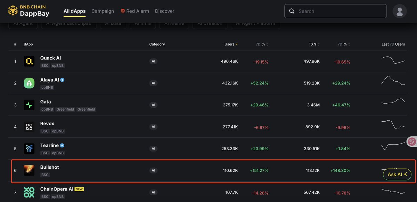Click the BSC tag under Bullshot
Screen dimensions: 417x202
(45, 175)
